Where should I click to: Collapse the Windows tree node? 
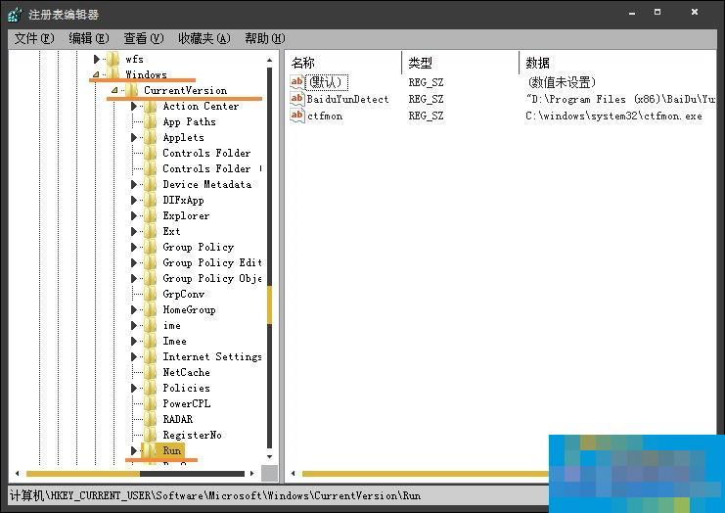click(96, 74)
